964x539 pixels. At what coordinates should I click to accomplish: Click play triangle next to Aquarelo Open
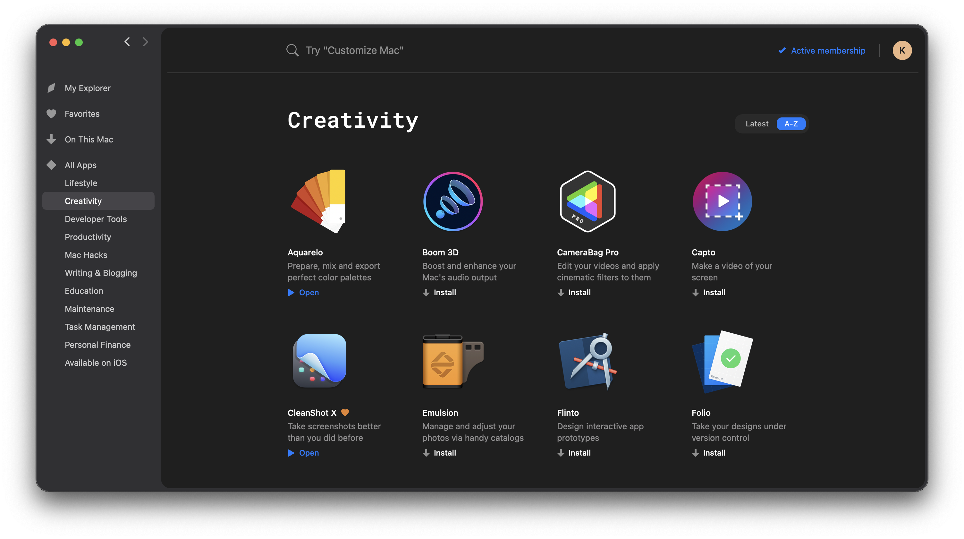(x=291, y=292)
